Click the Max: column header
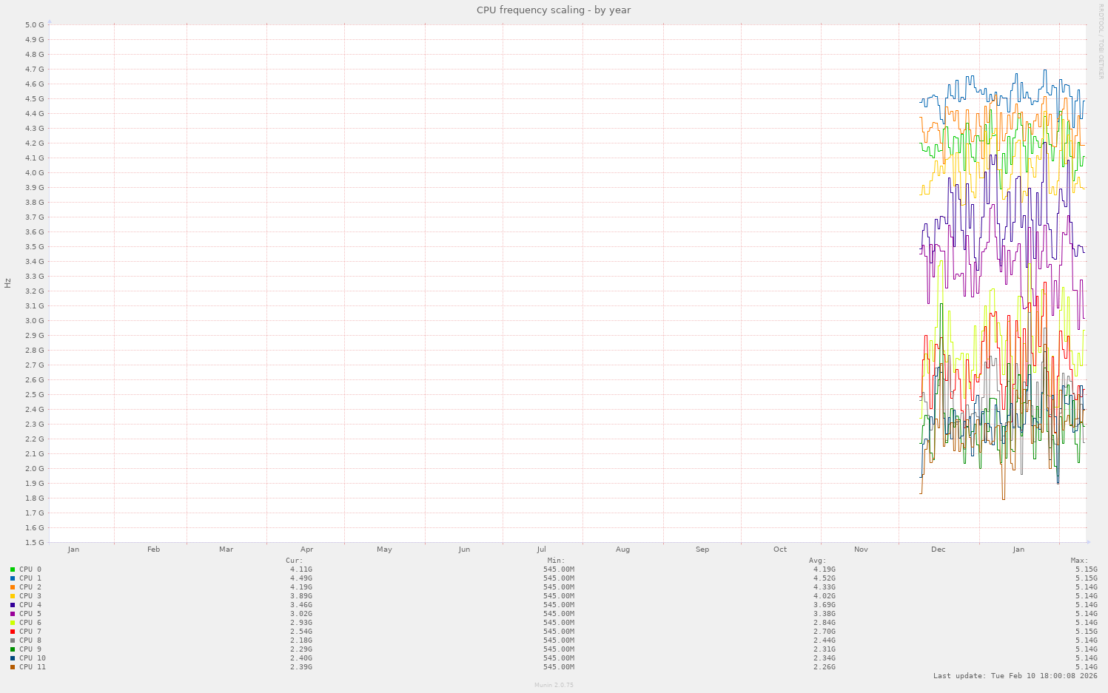Viewport: 1108px width, 693px height. pyautogui.click(x=1080, y=559)
